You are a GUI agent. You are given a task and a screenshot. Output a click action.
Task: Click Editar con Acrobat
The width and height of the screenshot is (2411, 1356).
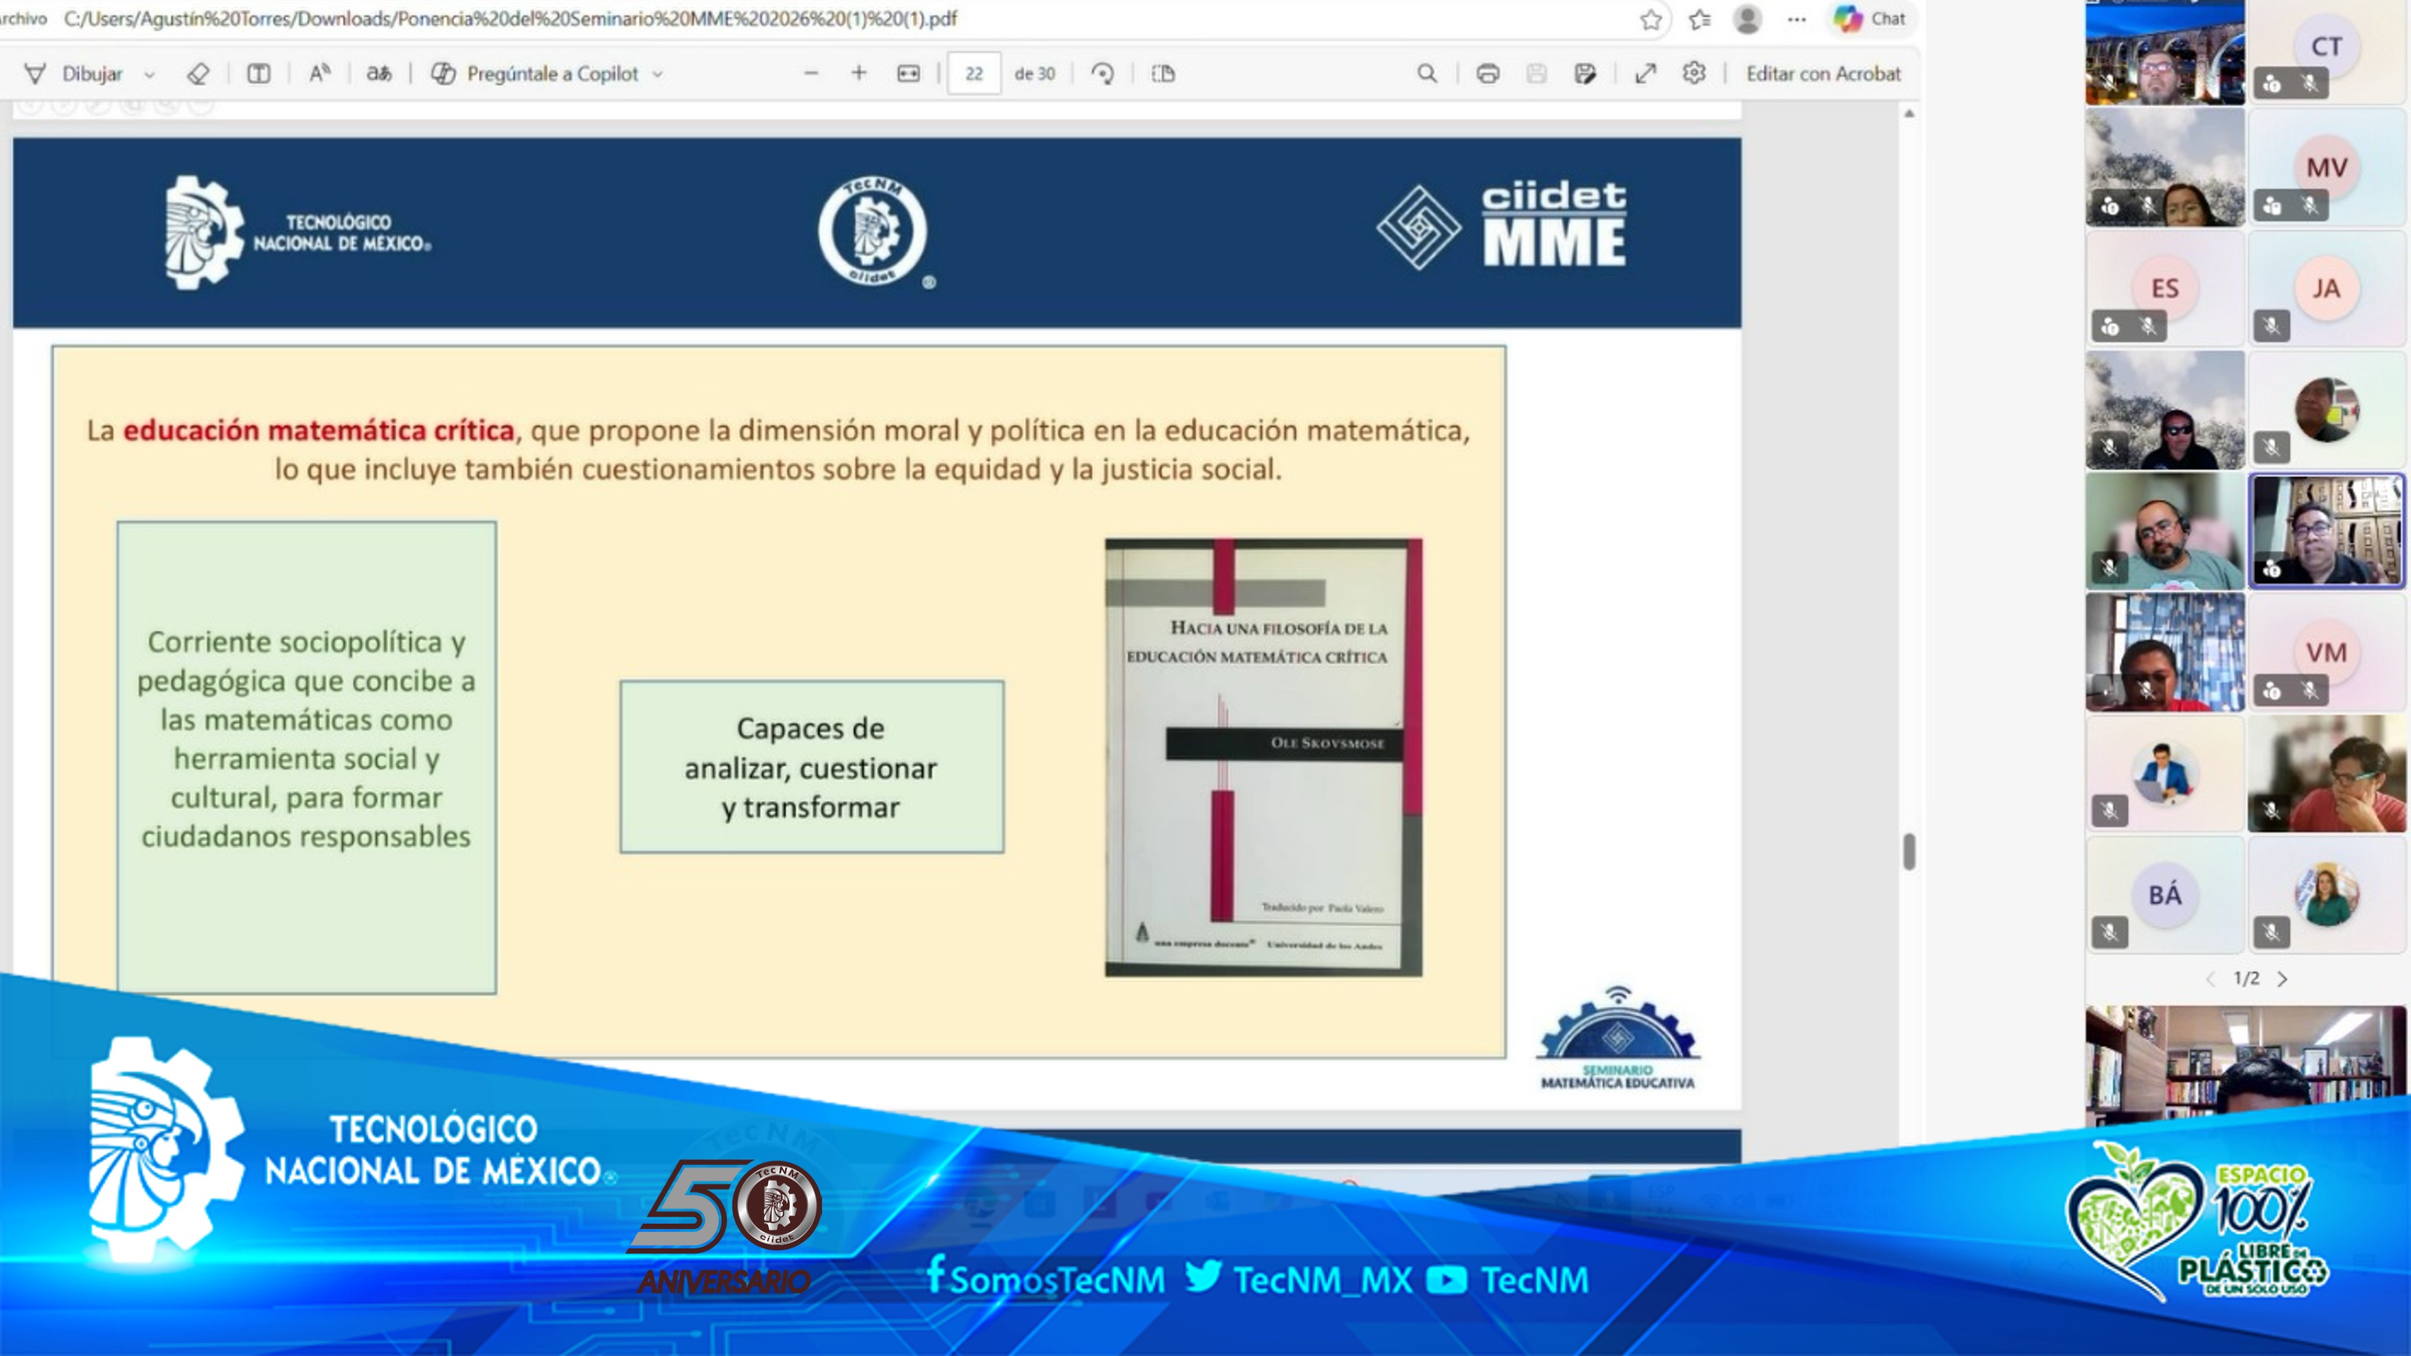[x=1823, y=74]
